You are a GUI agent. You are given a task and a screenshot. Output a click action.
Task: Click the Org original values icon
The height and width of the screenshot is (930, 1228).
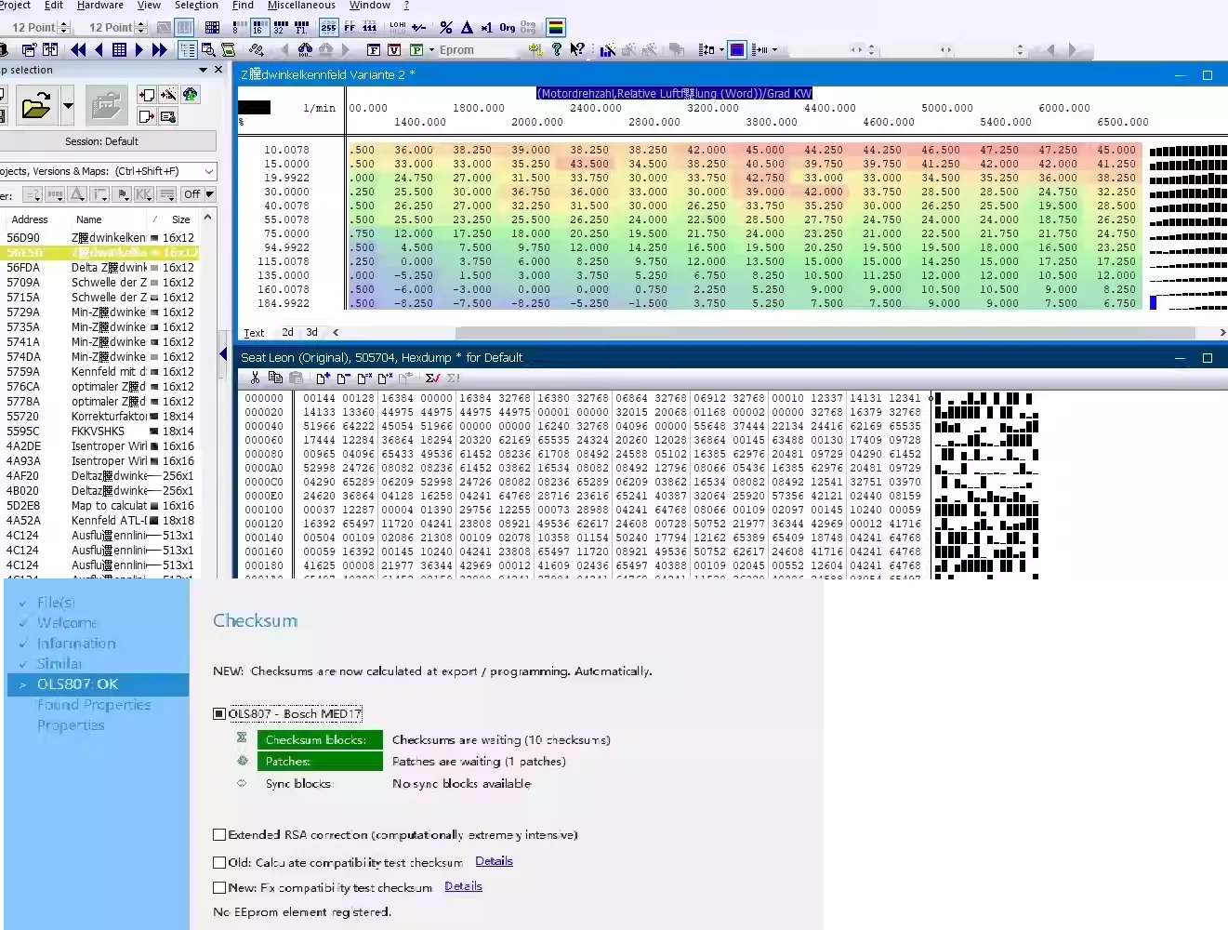[506, 27]
